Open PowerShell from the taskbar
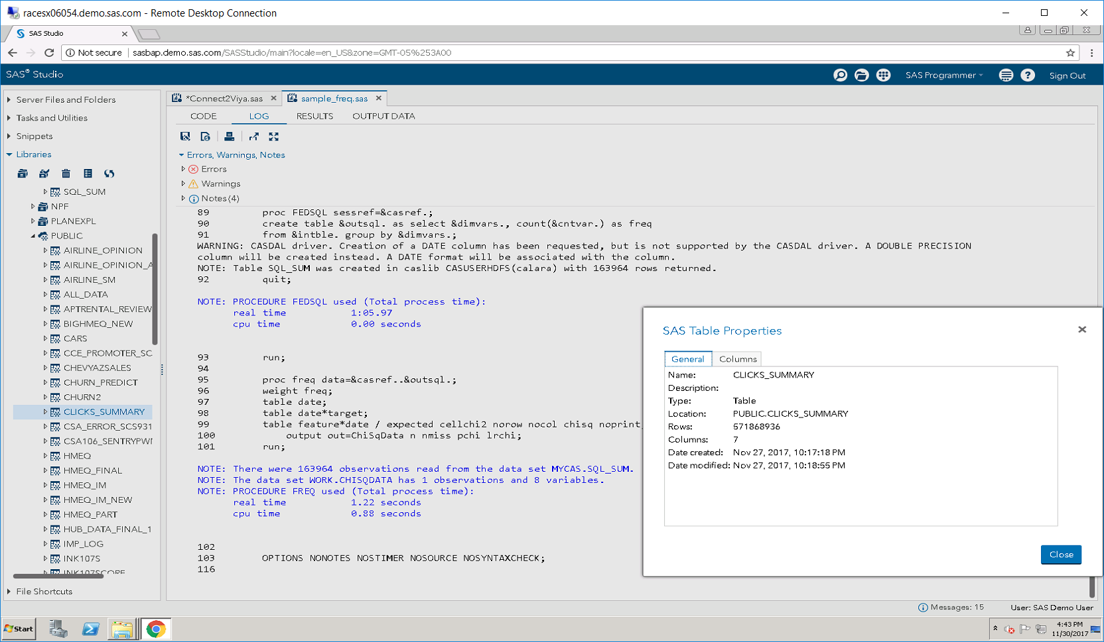The image size is (1104, 642). [x=90, y=629]
